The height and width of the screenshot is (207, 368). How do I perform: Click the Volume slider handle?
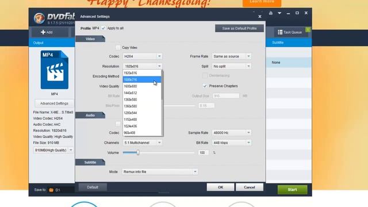coord(138,153)
